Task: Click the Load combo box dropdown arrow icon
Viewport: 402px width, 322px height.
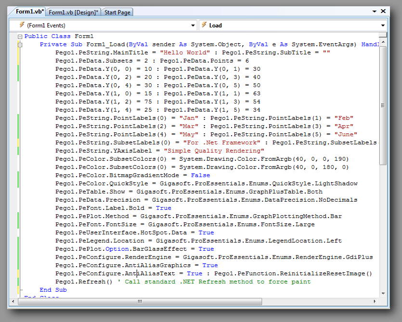Action: coord(383,25)
